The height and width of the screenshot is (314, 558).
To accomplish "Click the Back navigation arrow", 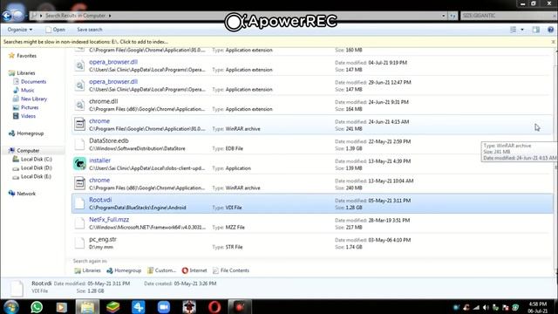I will [x=6, y=16].
